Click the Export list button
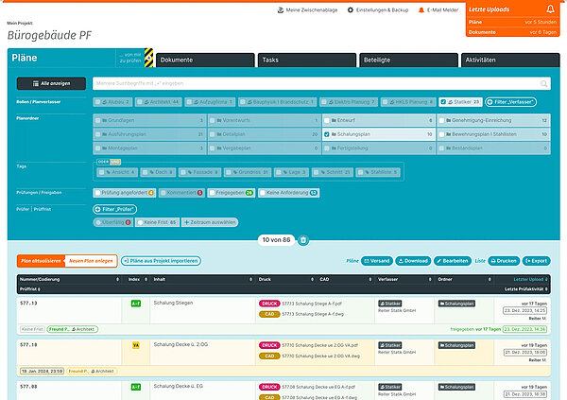Viewport: 567px width, 400px height. (535, 260)
